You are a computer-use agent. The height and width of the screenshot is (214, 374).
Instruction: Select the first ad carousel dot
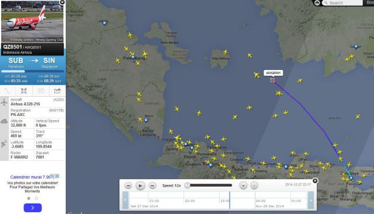29,198
